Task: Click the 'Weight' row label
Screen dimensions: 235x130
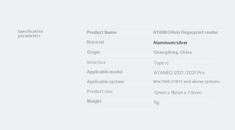Action: pyautogui.click(x=94, y=101)
